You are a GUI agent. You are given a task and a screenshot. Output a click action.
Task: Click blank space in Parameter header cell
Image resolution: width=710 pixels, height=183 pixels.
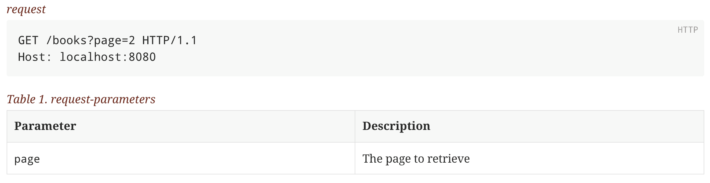point(216,126)
